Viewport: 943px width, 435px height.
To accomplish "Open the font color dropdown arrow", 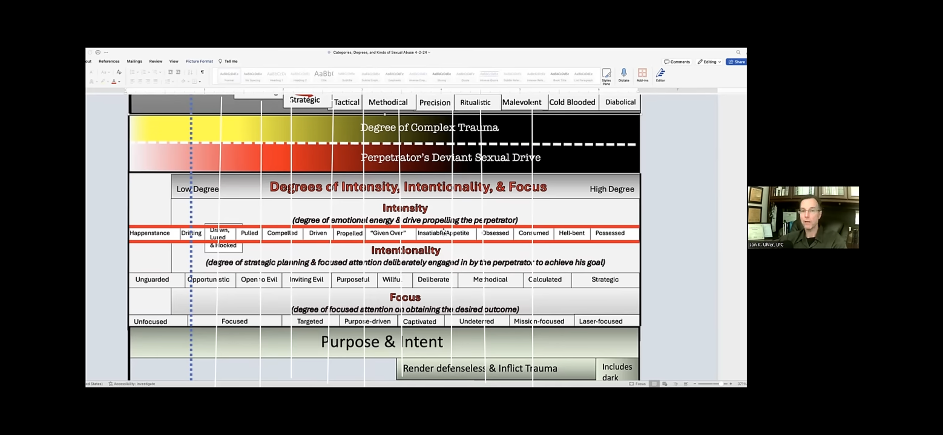I will 119,81.
